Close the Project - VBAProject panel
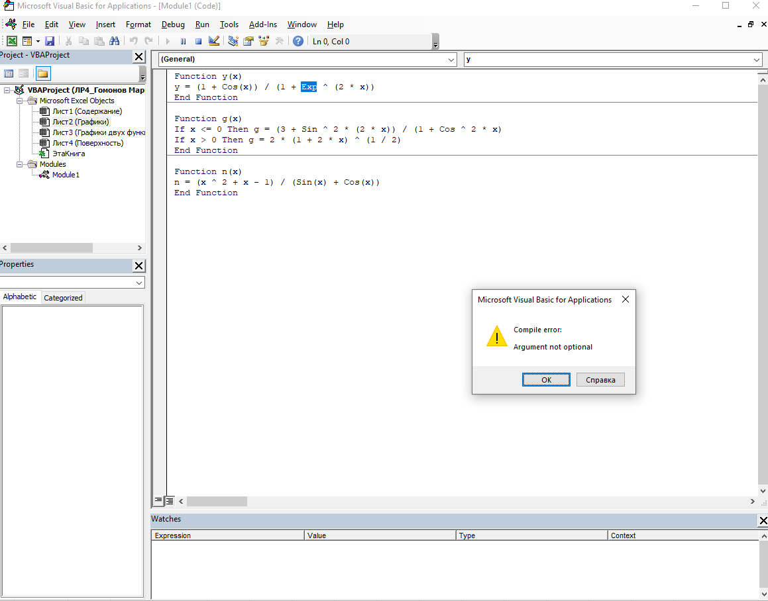768x601 pixels. (139, 57)
